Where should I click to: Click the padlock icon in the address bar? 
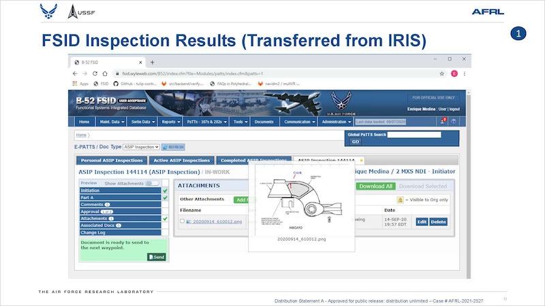(117, 73)
